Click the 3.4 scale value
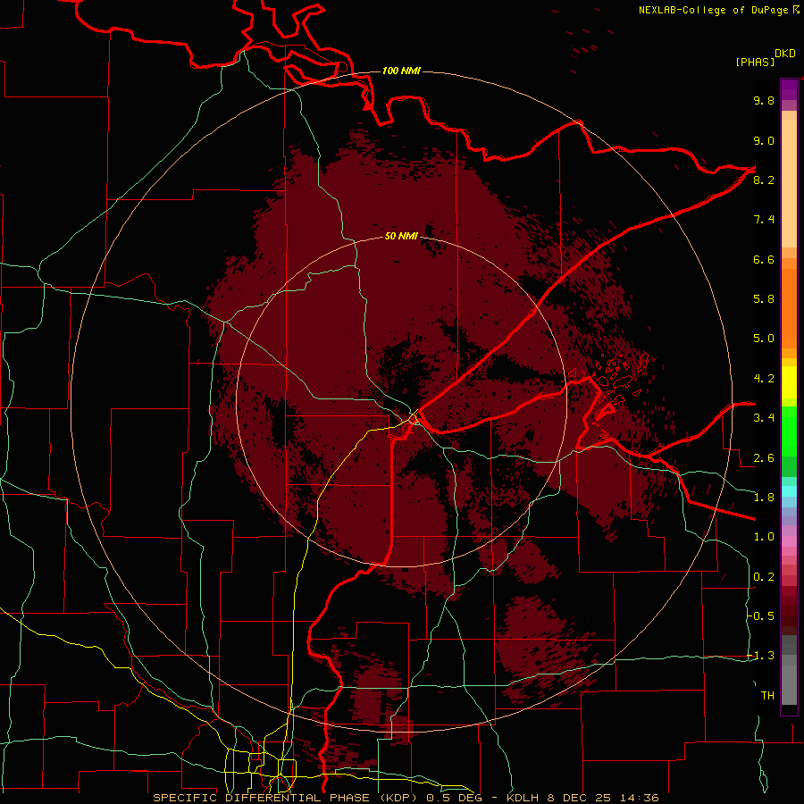The height and width of the screenshot is (804, 804). point(764,418)
